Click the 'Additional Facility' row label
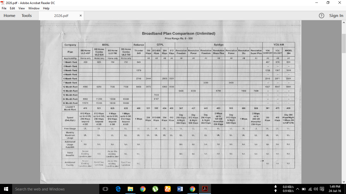346x194 pixels. (70, 163)
